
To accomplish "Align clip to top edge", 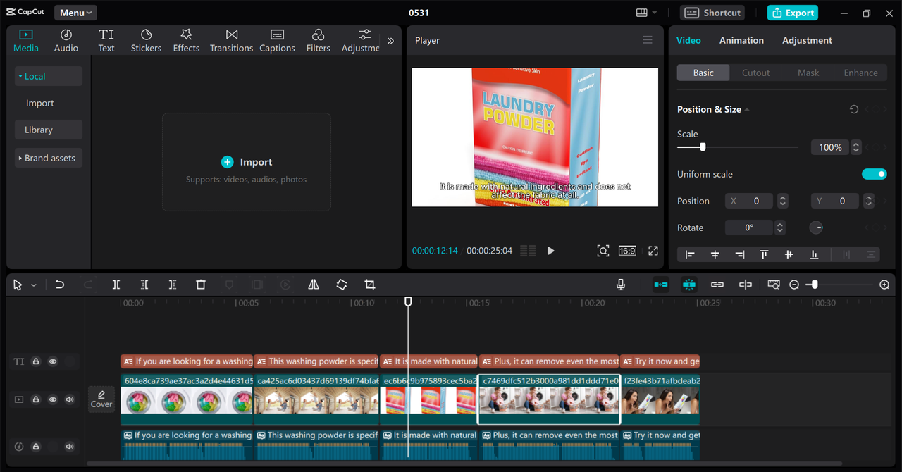I will click(764, 254).
